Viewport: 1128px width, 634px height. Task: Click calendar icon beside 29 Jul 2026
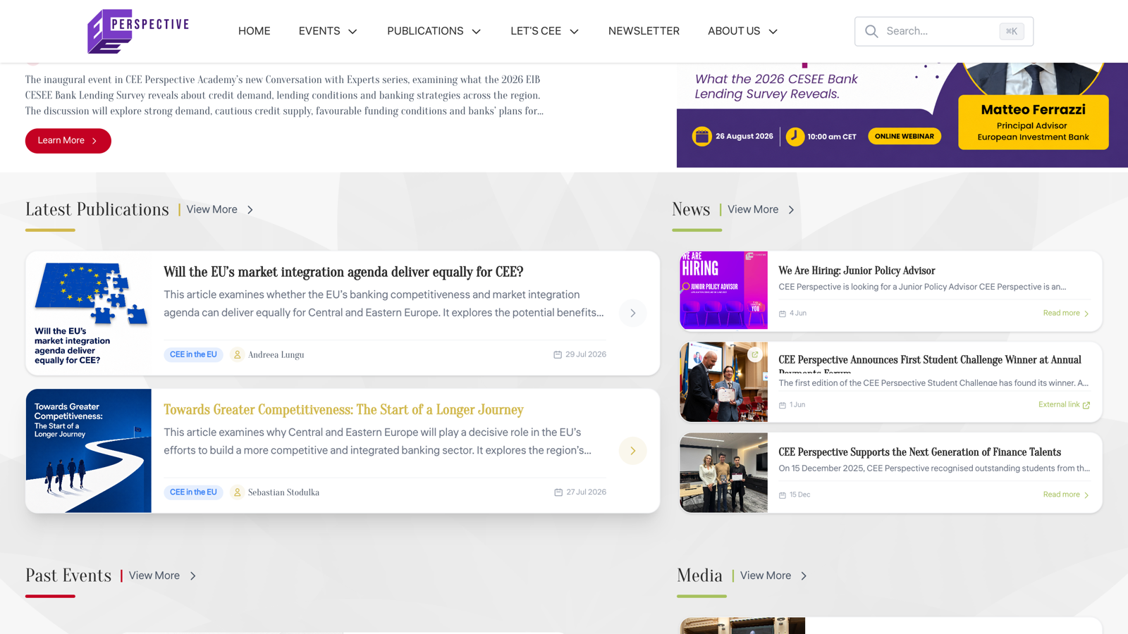point(558,354)
